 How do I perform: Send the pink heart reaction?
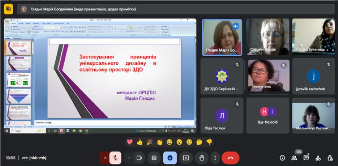pos(130,142)
